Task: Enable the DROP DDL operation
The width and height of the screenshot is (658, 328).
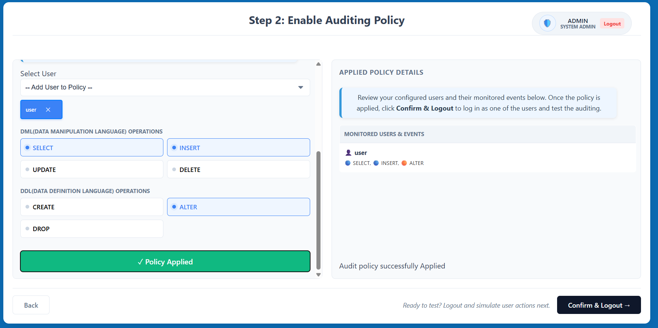Action: click(x=92, y=229)
